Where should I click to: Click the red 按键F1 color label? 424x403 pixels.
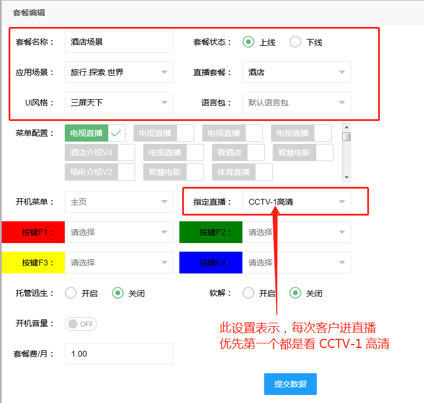[33, 232]
